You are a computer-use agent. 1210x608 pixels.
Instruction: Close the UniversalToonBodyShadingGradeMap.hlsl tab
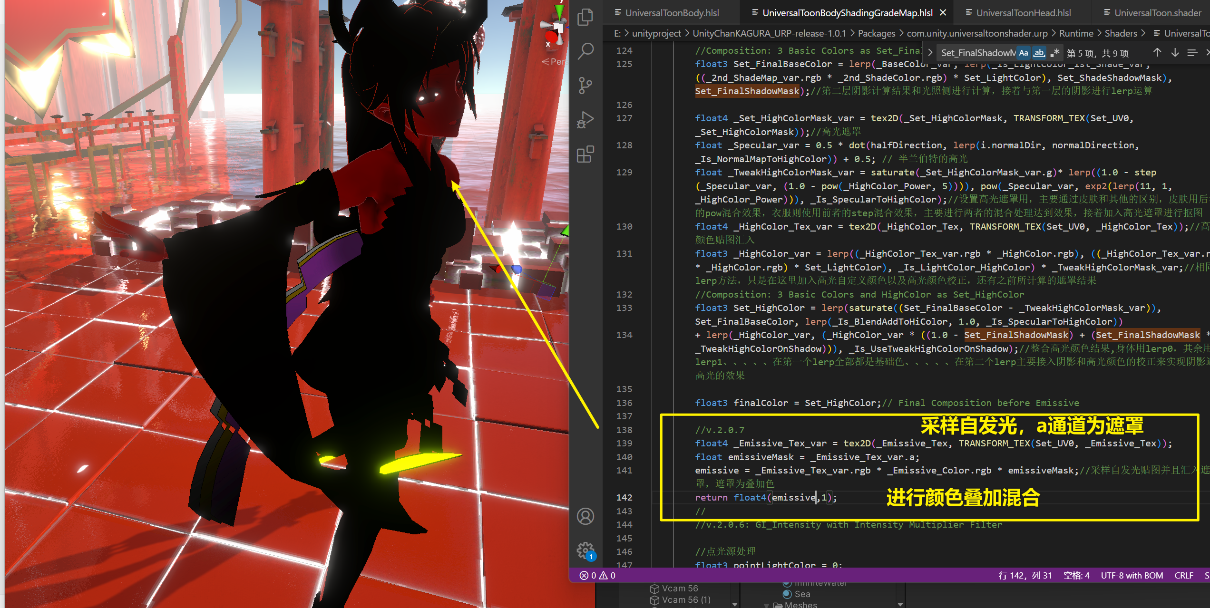coord(943,13)
